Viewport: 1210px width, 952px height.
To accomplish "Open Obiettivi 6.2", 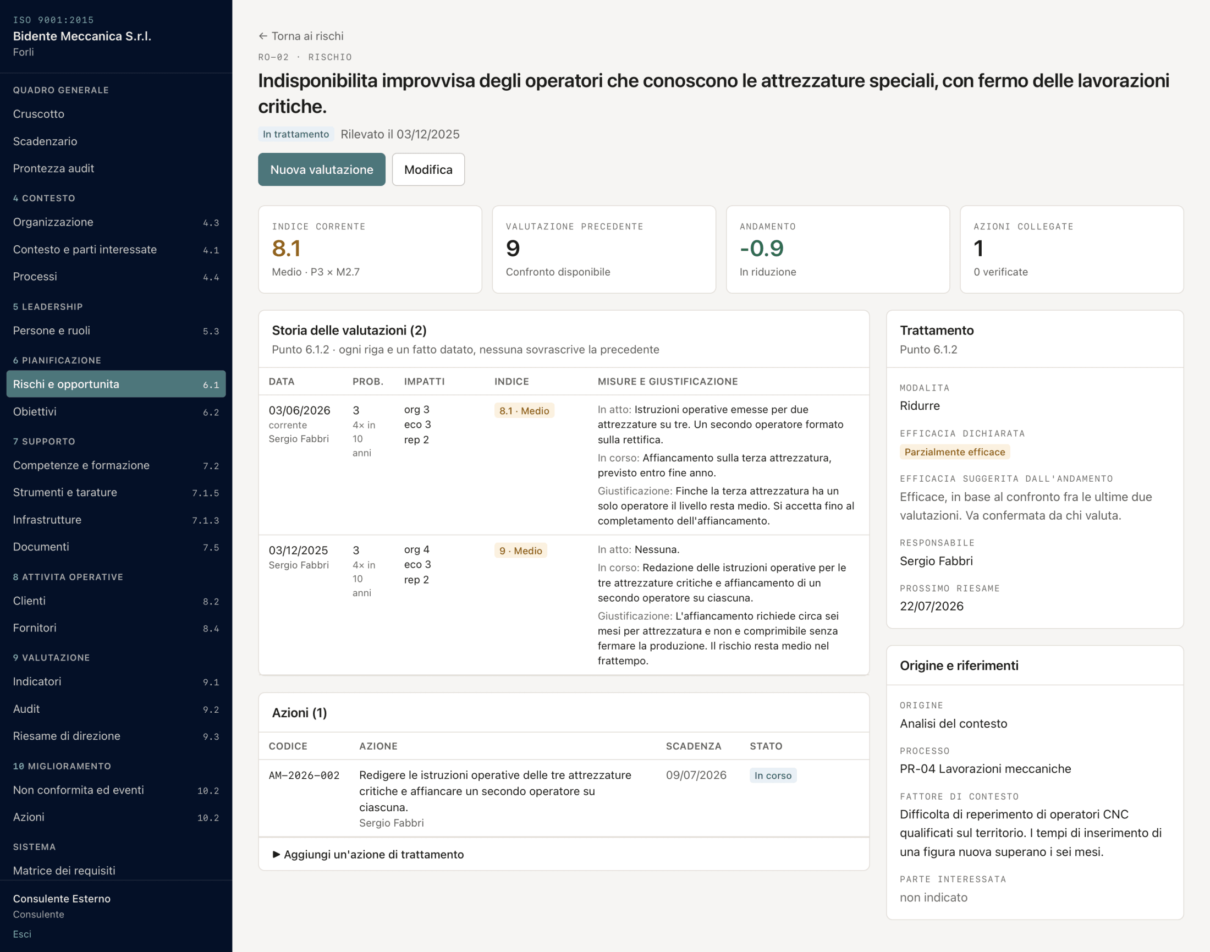I will pyautogui.click(x=116, y=411).
